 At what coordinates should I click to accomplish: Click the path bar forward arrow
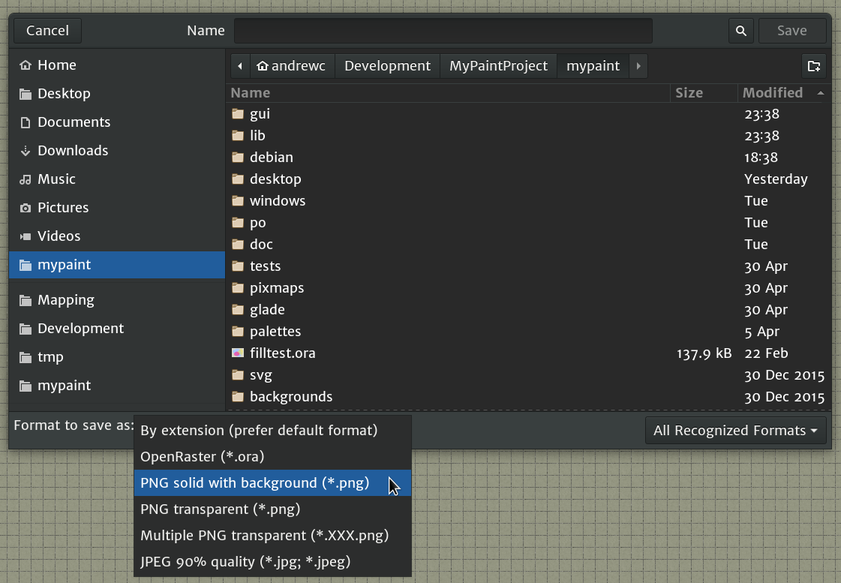638,66
